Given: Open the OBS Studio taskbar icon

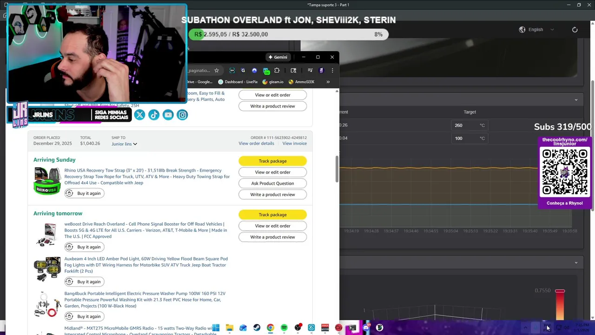Looking at the screenshot, I should tap(297, 328).
